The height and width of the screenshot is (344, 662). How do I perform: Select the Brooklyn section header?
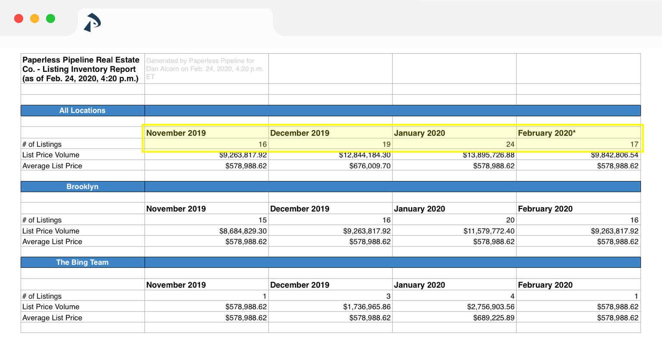(82, 187)
